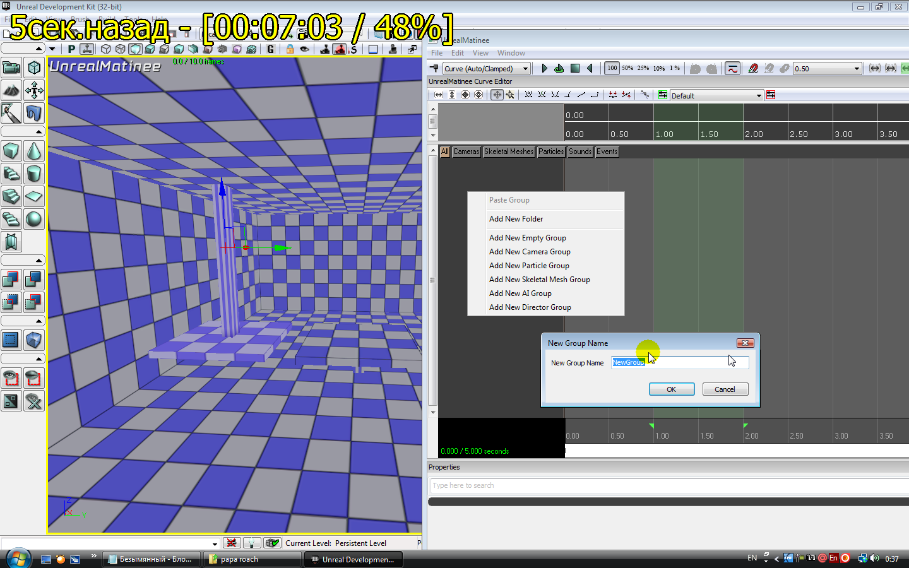Create a volumetric builder brush

[x=11, y=242]
